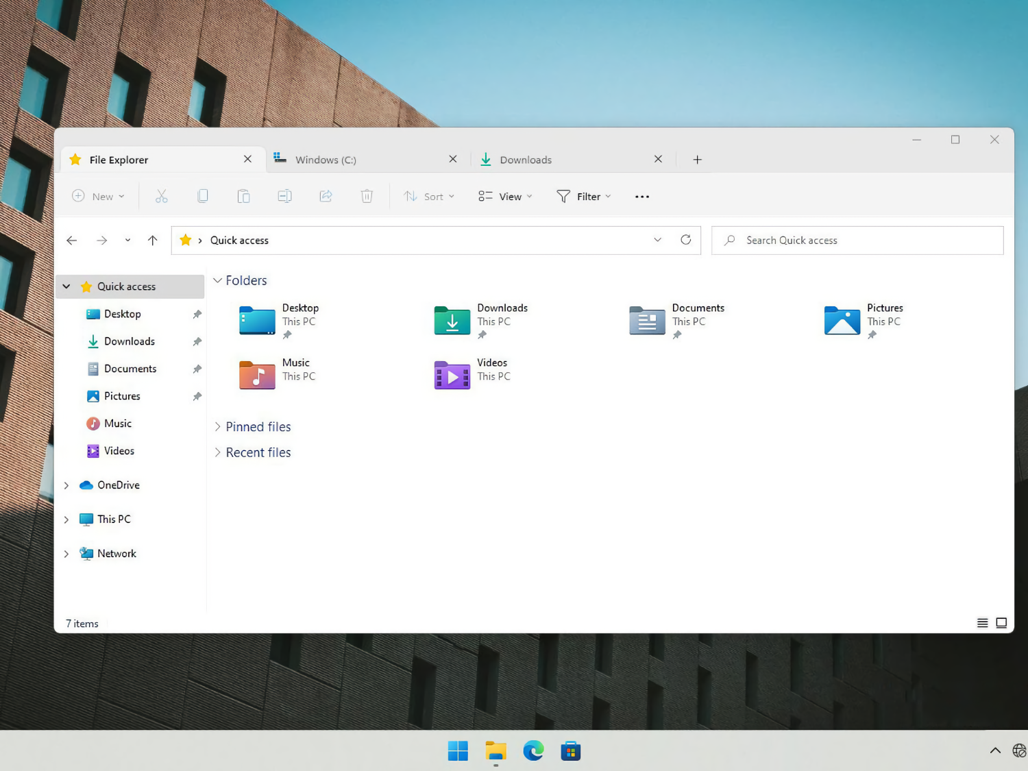Click the Rename icon in toolbar

point(284,197)
